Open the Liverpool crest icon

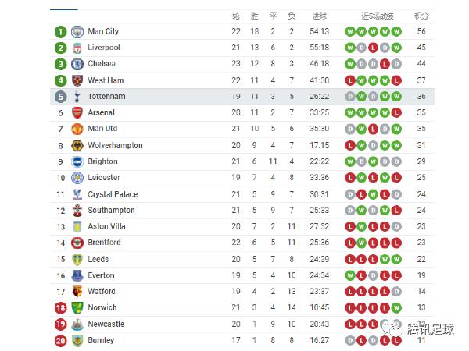(77, 48)
